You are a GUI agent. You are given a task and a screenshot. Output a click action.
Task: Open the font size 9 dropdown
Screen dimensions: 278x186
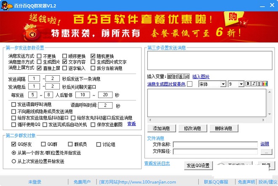tap(241, 84)
